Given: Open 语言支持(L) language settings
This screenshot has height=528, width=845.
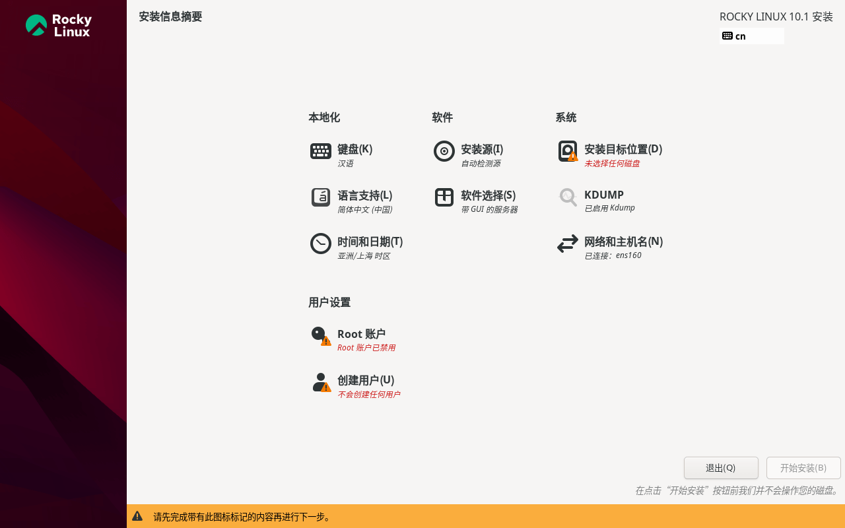Looking at the screenshot, I should pos(364,195).
